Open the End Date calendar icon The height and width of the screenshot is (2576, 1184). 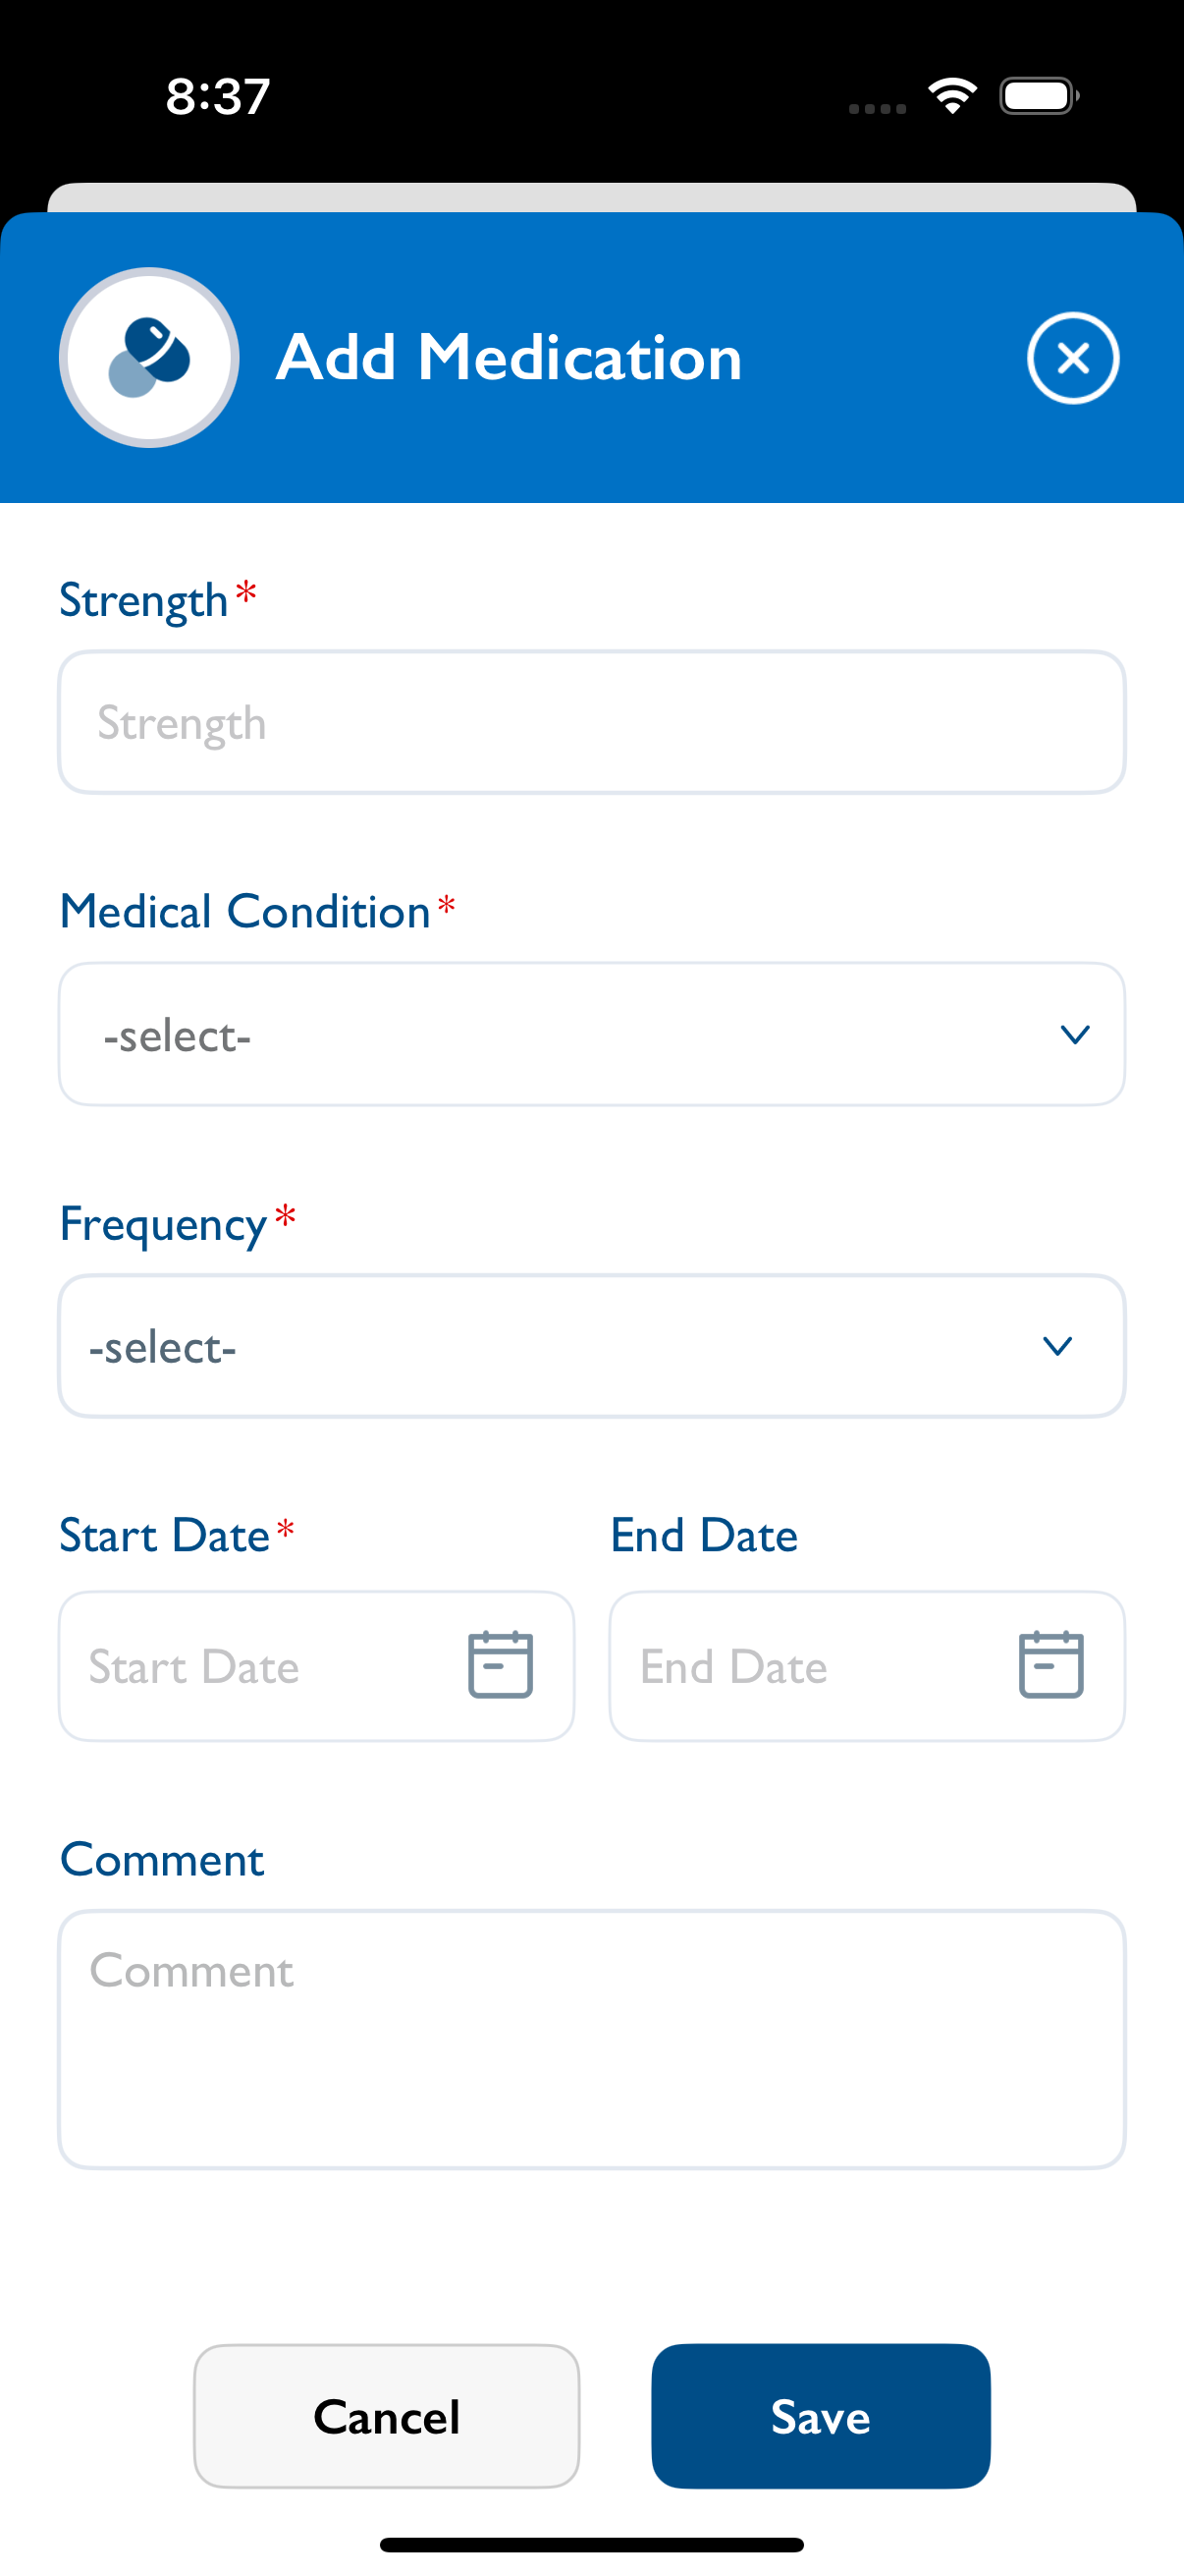[1050, 1664]
